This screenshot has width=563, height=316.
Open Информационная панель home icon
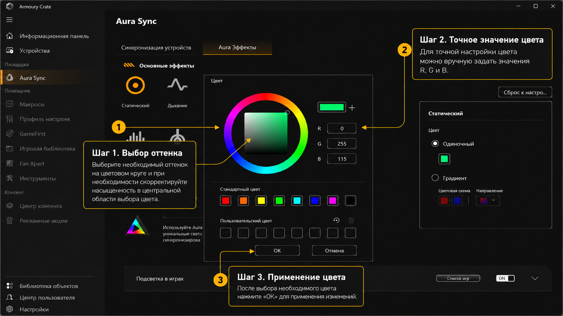click(10, 36)
